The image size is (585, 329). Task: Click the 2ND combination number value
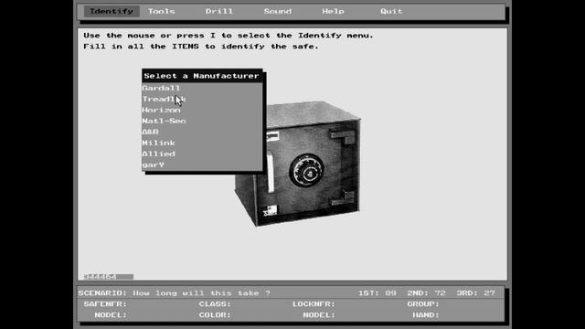(440, 293)
